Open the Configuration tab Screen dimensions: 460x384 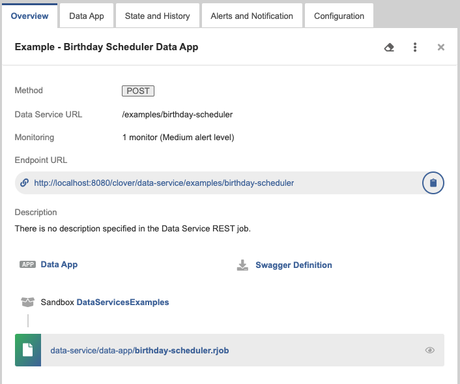pyautogui.click(x=339, y=16)
